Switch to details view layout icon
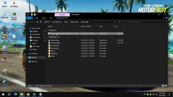The image size is (173, 97). [163, 86]
